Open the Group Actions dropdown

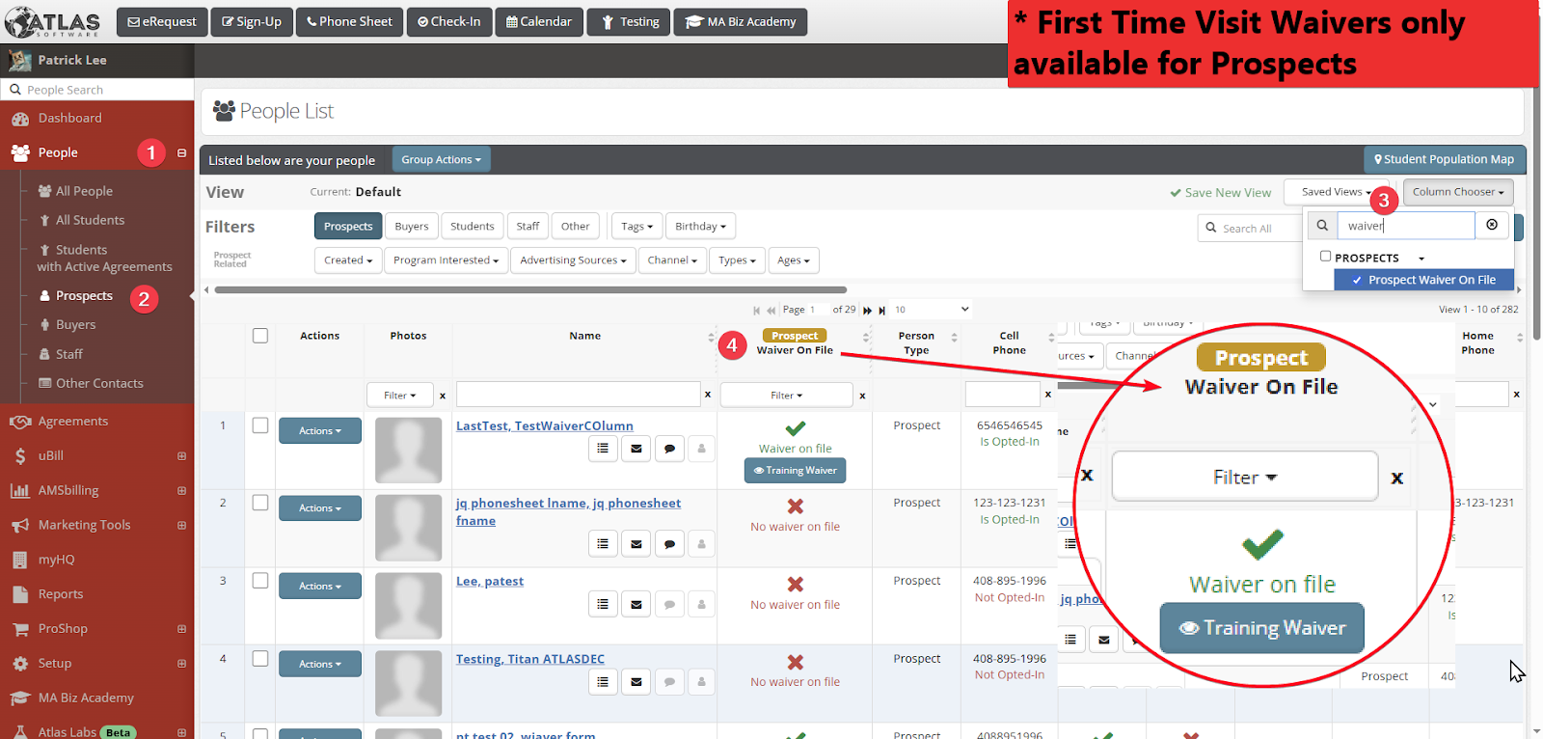(x=441, y=159)
